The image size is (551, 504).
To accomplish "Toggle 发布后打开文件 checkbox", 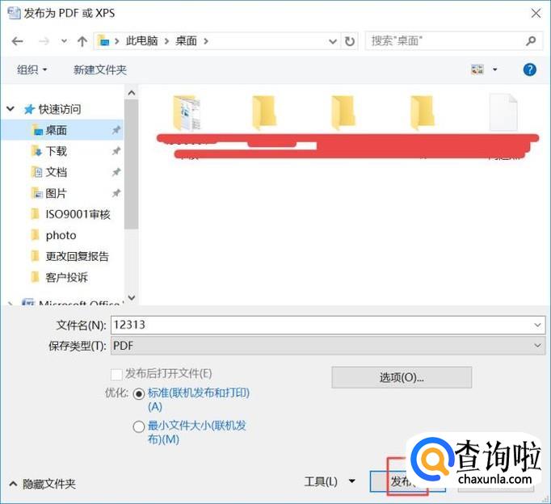I will coord(116,374).
